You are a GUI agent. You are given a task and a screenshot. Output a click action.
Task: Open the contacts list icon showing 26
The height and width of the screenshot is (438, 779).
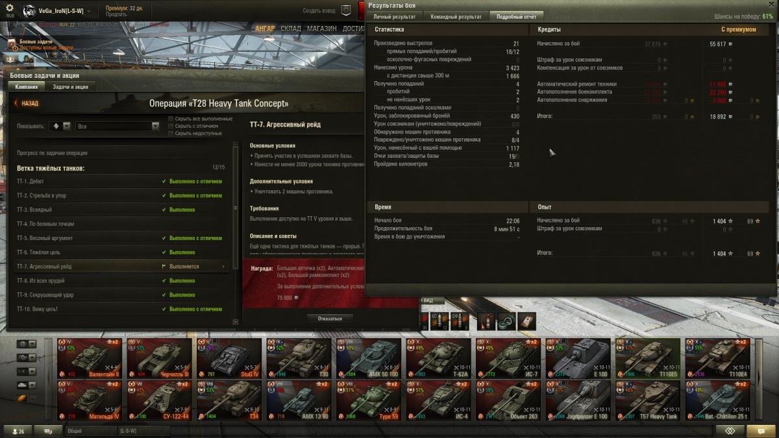[x=17, y=431]
